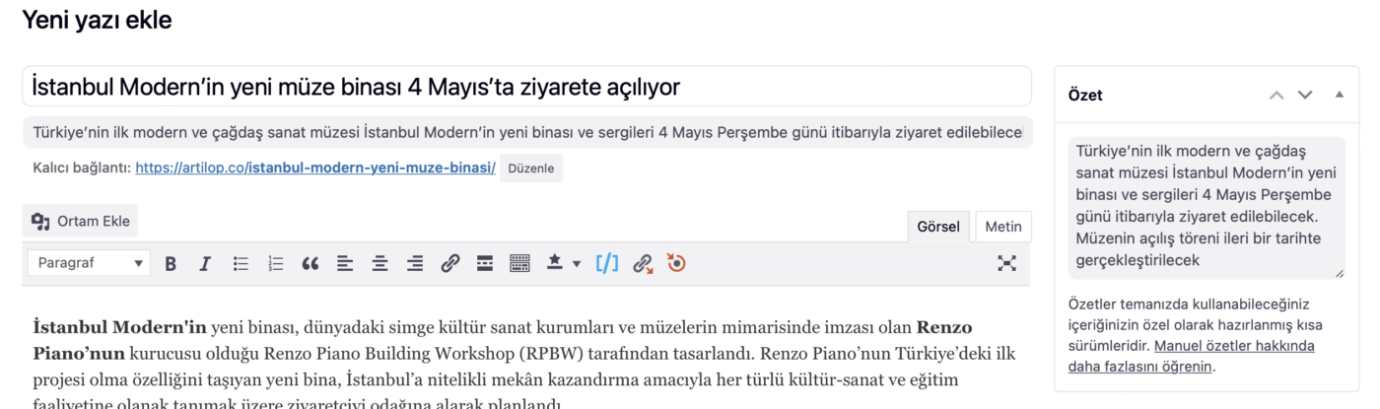
Task: Open the dropdown arrow next to the star icon
Action: [577, 264]
